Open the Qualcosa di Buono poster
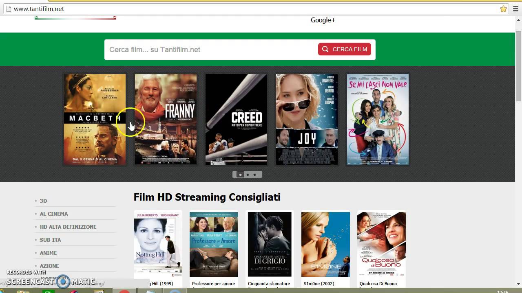 [381, 244]
